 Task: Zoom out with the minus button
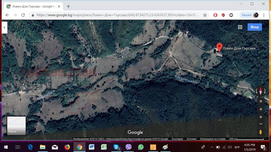pyautogui.click(x=260, y=124)
